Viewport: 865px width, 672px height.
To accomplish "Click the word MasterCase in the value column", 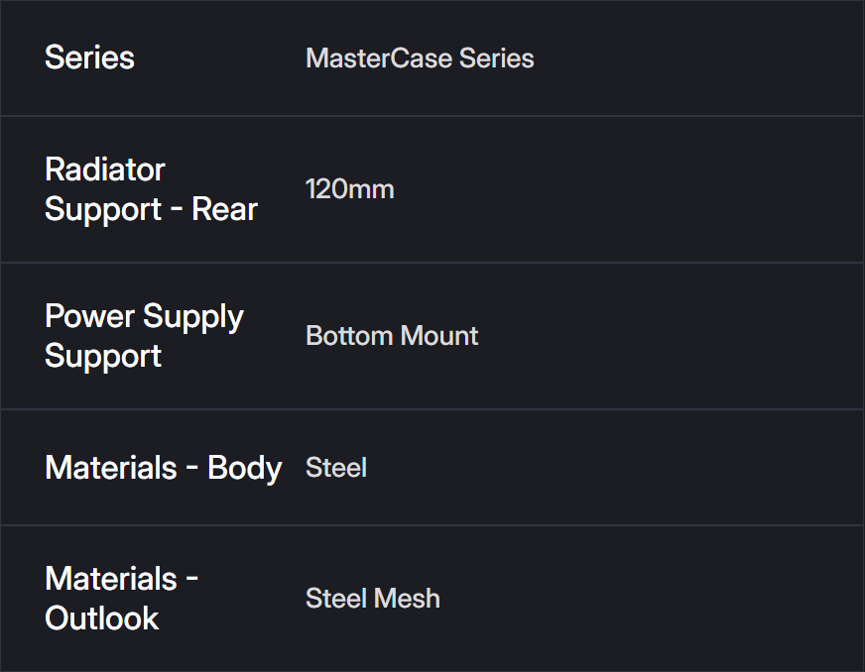I will (x=377, y=58).
